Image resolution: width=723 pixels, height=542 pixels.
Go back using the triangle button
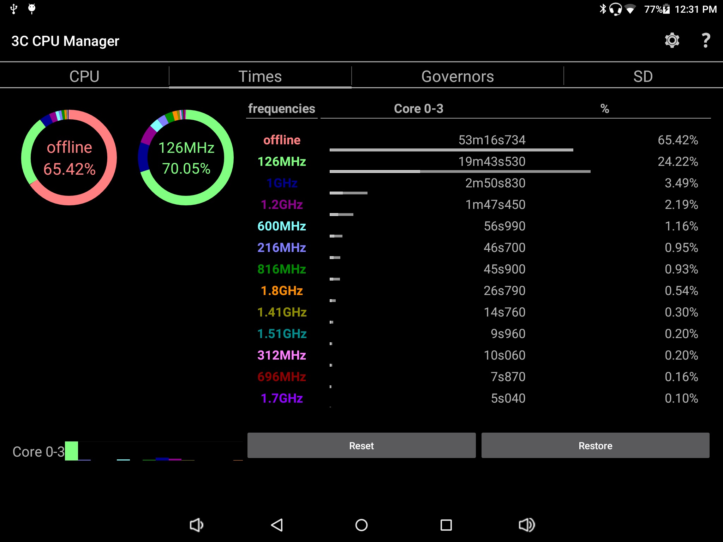(277, 525)
